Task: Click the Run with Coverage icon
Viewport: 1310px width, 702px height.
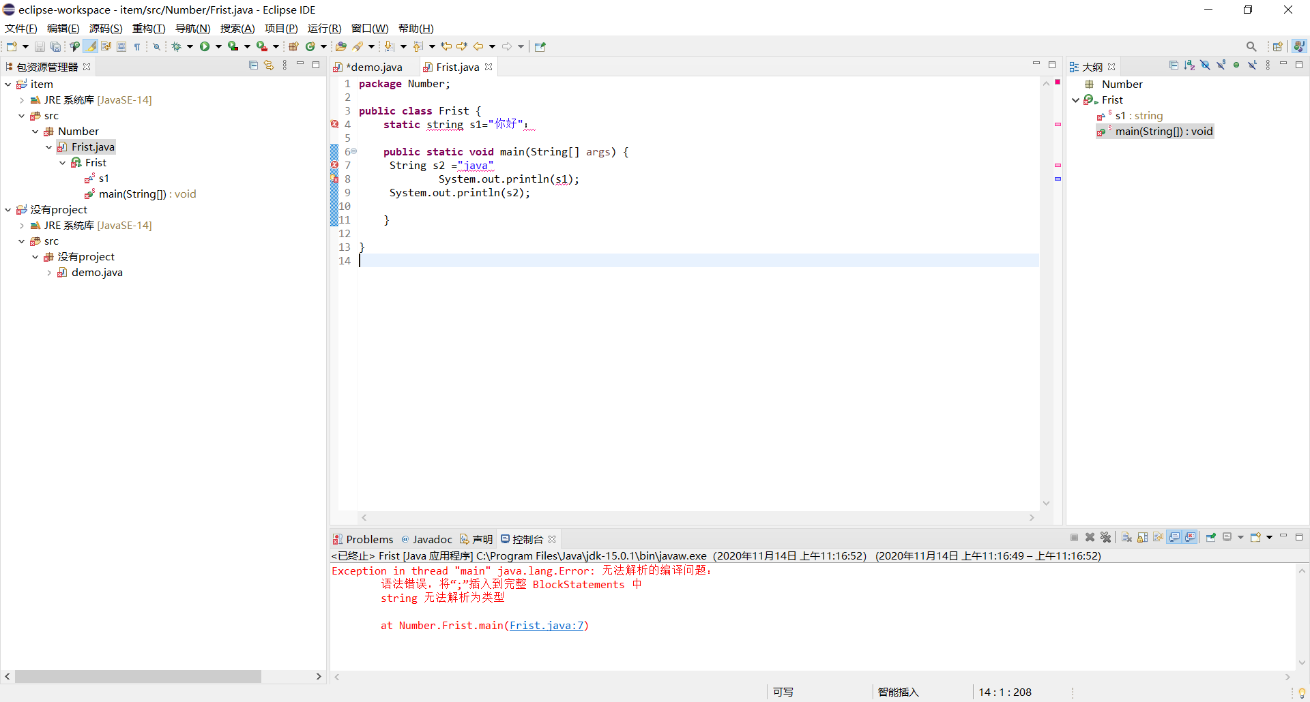Action: click(x=233, y=46)
